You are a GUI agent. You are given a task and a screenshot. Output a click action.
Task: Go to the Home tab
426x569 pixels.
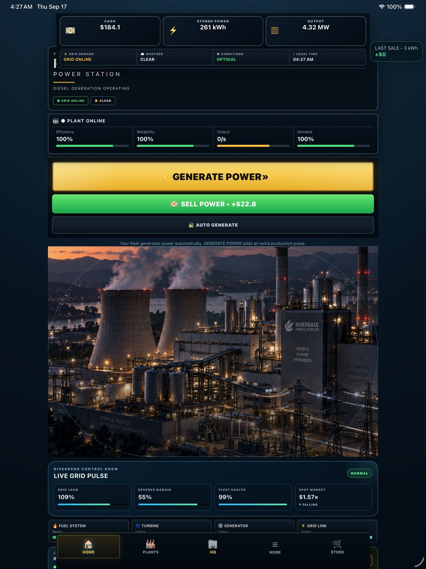click(x=89, y=547)
